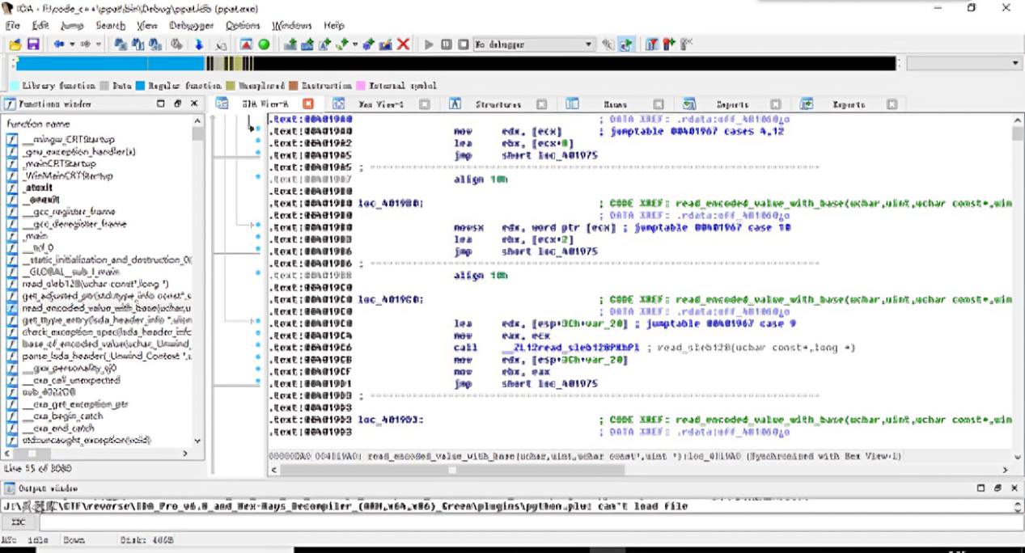The image size is (1025, 553).
Task: Save database with the floppy disk icon
Action: pyautogui.click(x=33, y=44)
